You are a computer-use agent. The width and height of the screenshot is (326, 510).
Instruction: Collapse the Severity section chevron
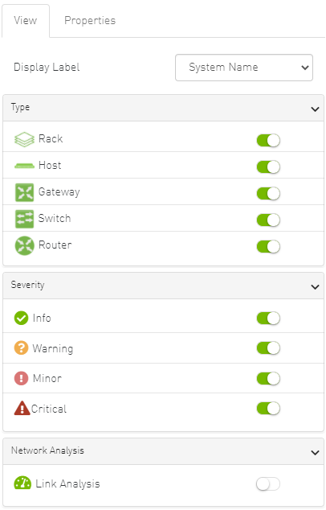tap(315, 287)
